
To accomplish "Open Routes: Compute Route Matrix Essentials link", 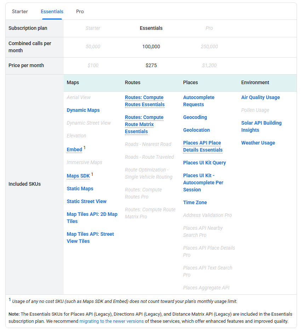I will click(144, 124).
